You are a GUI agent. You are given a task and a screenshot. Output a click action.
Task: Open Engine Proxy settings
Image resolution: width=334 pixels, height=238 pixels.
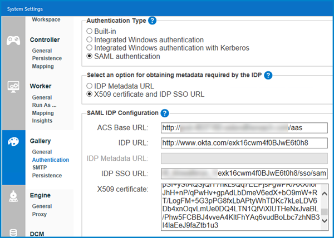pyautogui.click(x=39, y=214)
